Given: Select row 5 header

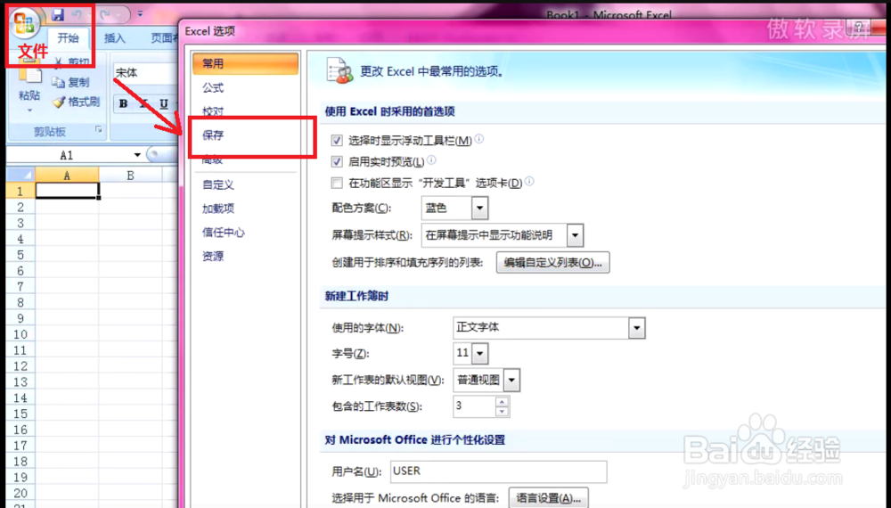Looking at the screenshot, I should click(20, 255).
